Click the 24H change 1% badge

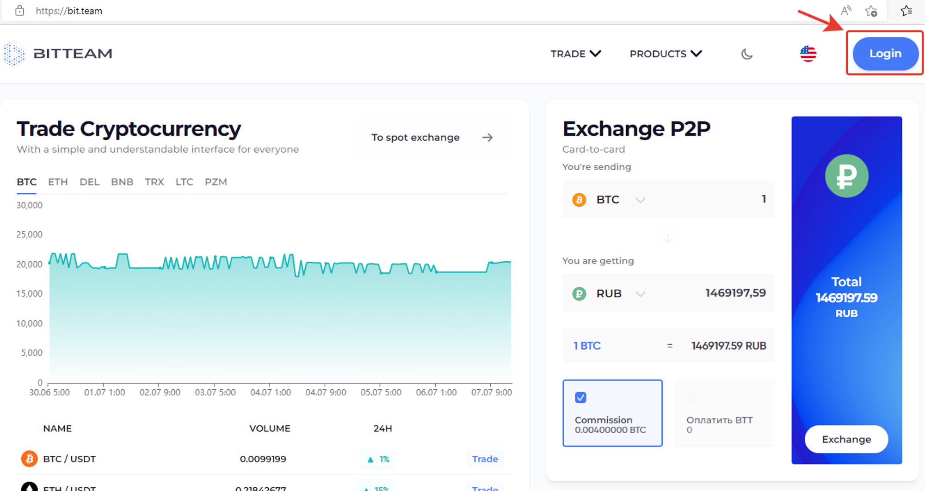coord(377,459)
